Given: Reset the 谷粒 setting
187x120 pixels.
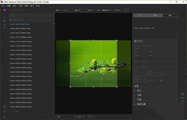Looking at the screenshot, I should [176, 95].
